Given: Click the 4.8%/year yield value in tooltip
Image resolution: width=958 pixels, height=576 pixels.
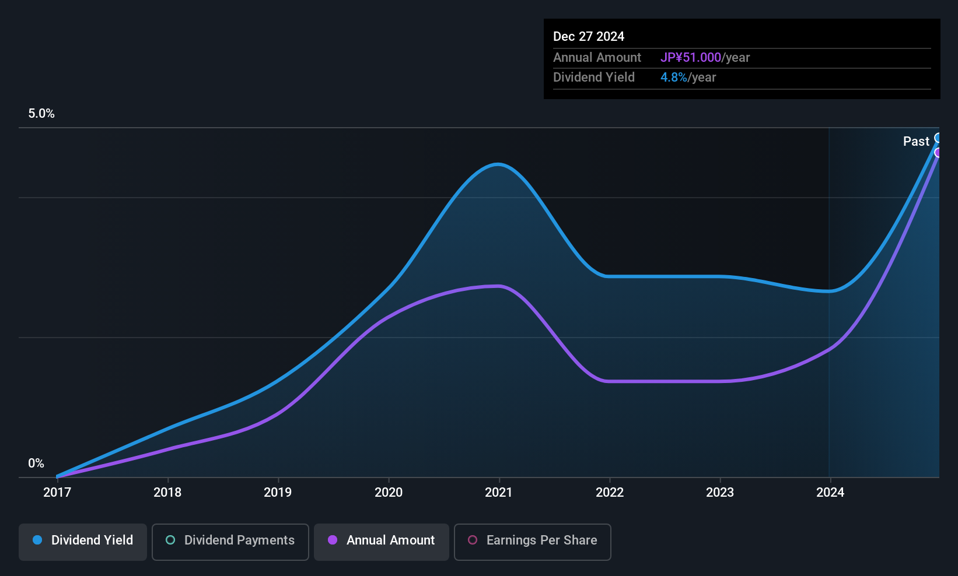Looking at the screenshot, I should [688, 78].
